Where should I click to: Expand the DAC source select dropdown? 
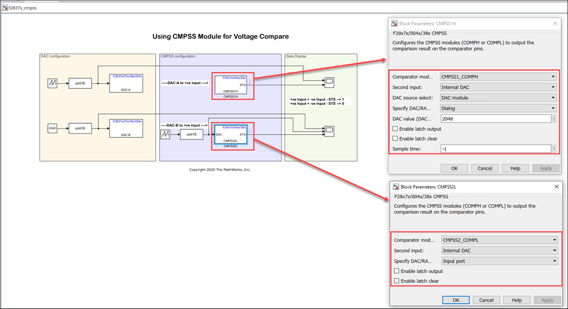click(x=498, y=98)
